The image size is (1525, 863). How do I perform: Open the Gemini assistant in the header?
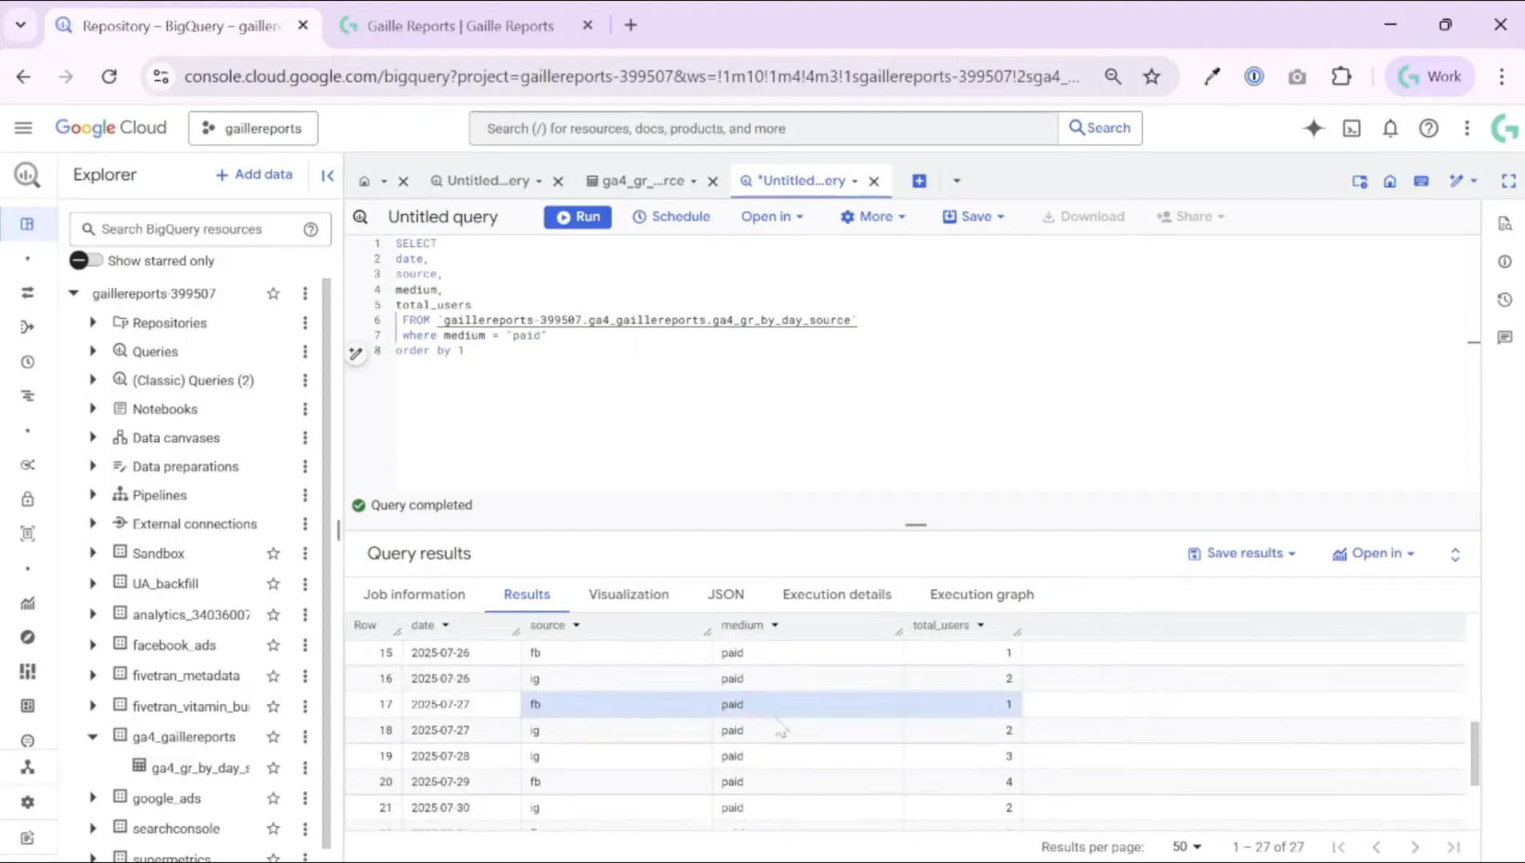click(1313, 128)
